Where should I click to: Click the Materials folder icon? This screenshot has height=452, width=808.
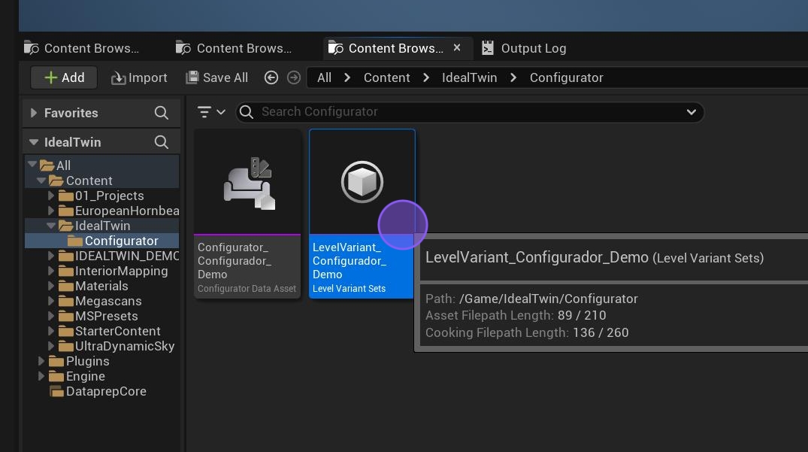tap(65, 286)
